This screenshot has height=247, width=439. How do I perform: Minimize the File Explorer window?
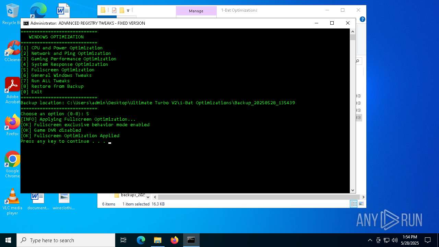point(327,10)
